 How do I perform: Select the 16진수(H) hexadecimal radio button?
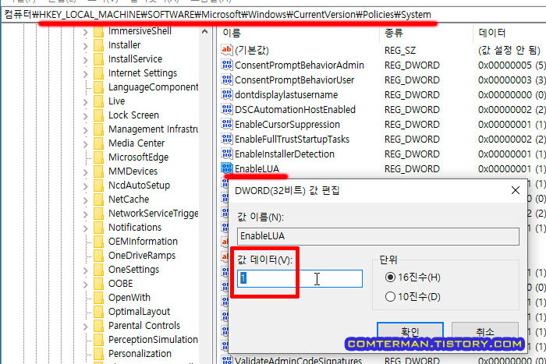click(x=390, y=277)
